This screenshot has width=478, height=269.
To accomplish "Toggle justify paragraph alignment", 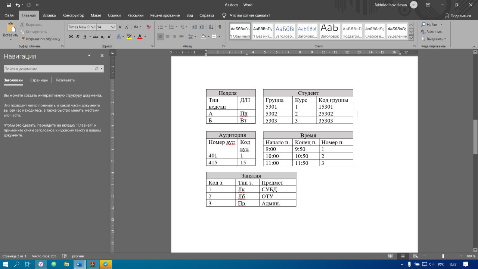I will [181, 37].
